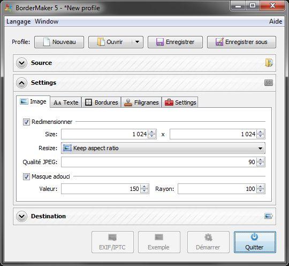Screen dimensions: 289x266
Task: Click the height Size input field
Action: (x=213, y=134)
